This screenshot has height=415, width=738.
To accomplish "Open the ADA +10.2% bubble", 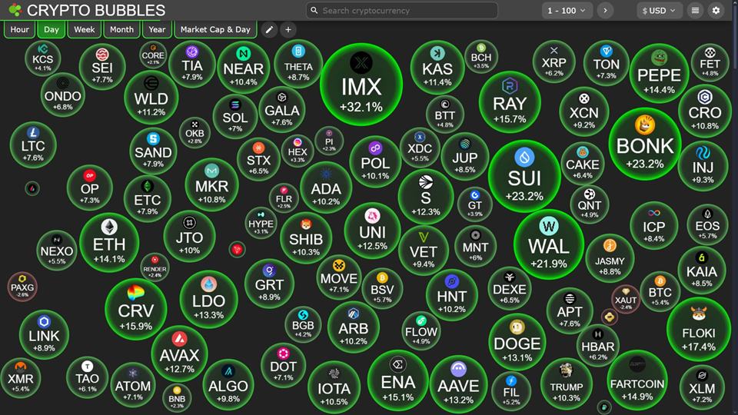I will click(x=326, y=188).
